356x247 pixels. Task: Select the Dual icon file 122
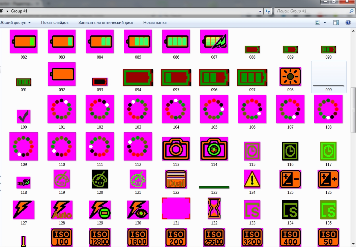pyautogui.click(x=176, y=179)
